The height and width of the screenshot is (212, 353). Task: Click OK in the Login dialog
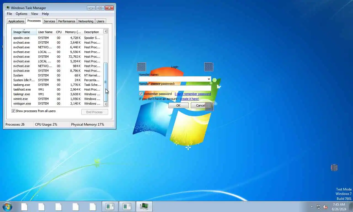[178, 105]
